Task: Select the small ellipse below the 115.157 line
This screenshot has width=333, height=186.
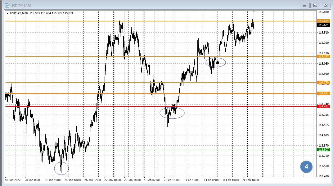Action: coord(216,62)
